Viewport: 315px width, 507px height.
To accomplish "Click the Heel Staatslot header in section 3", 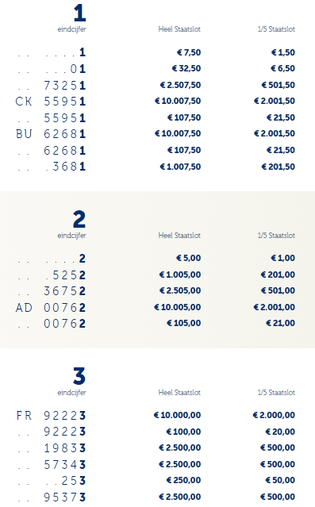I will 179,393.
